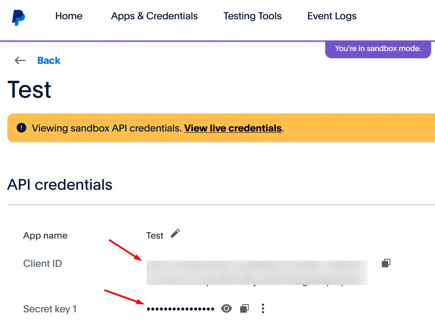Click the API credentials heading
Image resolution: width=435 pixels, height=326 pixels.
(x=60, y=185)
